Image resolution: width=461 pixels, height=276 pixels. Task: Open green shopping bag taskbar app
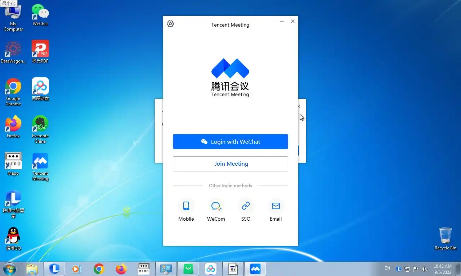188,269
